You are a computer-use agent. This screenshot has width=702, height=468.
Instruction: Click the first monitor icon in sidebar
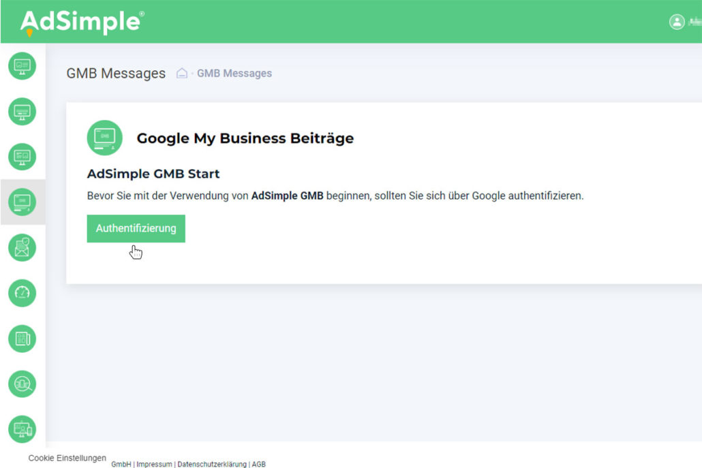(22, 66)
